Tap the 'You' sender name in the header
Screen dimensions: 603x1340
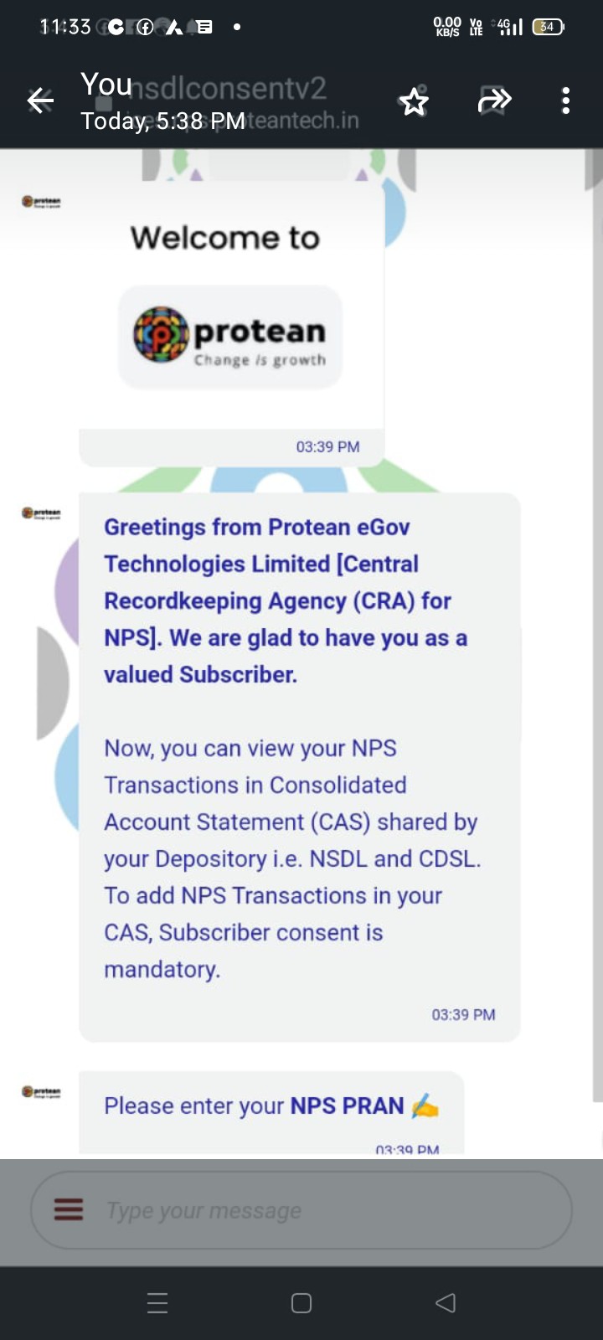106,85
